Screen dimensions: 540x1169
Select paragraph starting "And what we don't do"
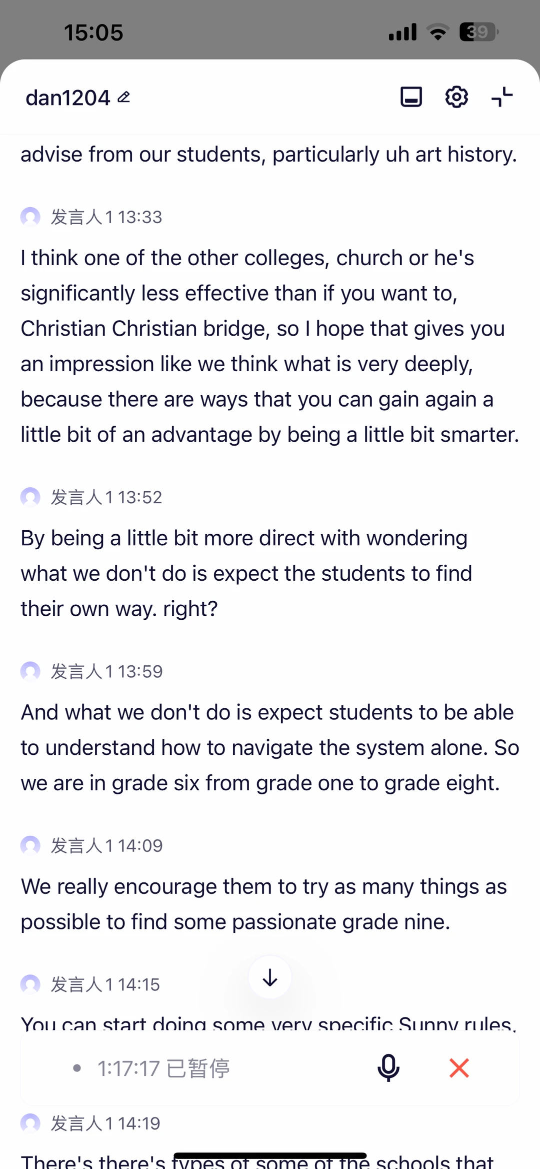click(x=270, y=747)
